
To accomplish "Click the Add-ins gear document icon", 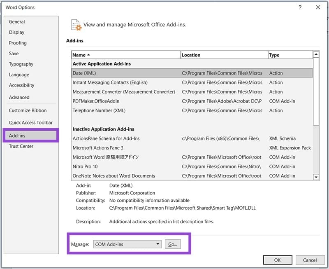I will (x=75, y=25).
